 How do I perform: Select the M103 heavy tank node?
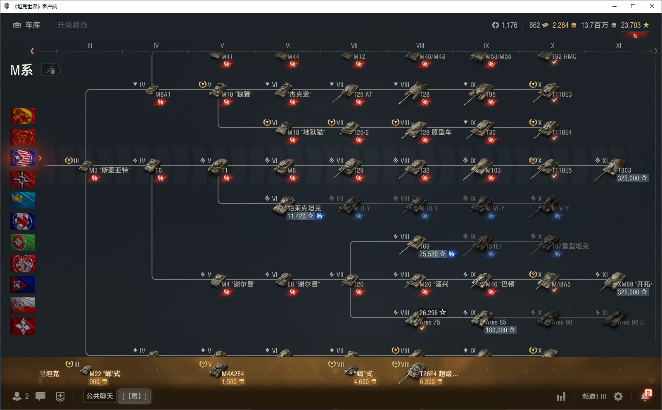[483, 170]
